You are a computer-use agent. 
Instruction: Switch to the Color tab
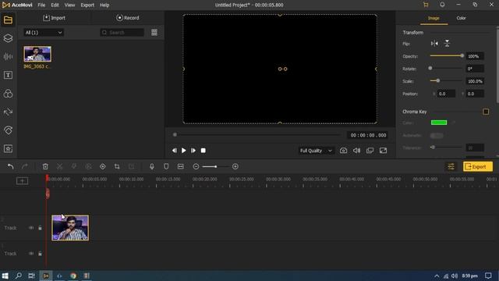(x=461, y=18)
